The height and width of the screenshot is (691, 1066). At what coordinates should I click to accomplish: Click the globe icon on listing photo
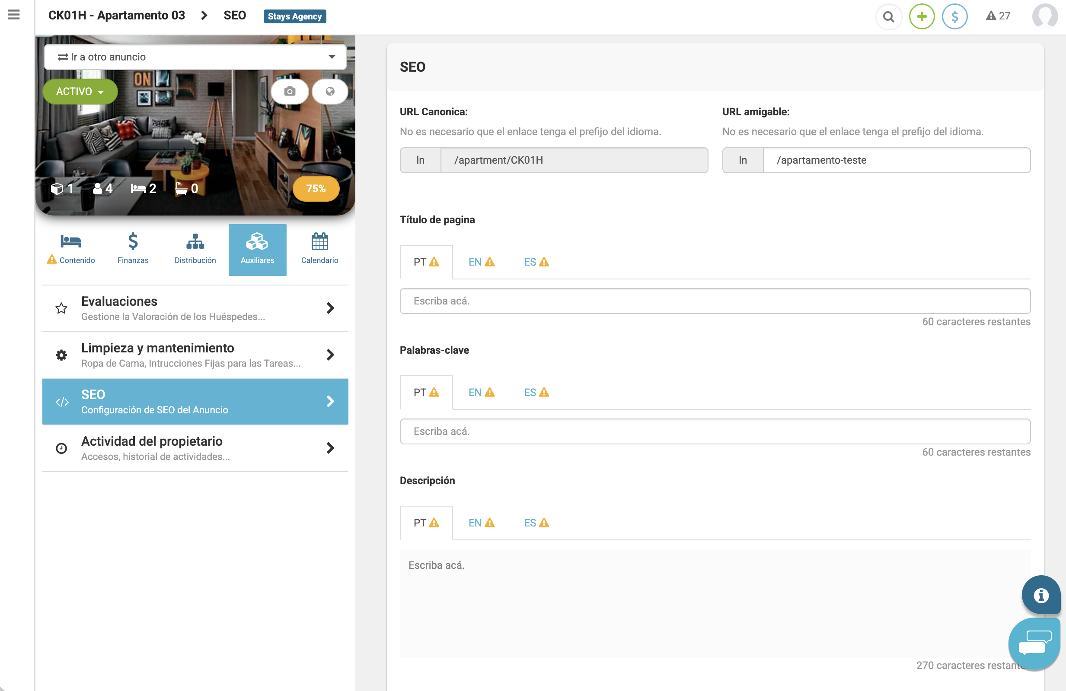(x=330, y=91)
